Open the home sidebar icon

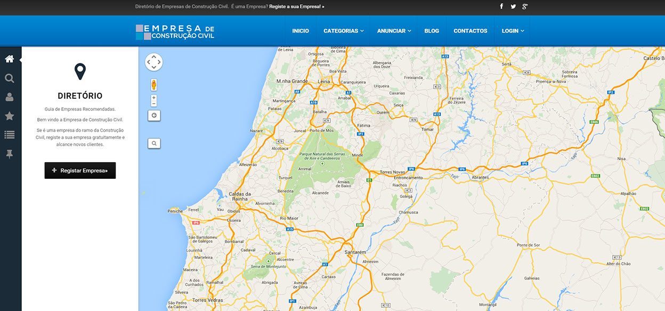9,59
